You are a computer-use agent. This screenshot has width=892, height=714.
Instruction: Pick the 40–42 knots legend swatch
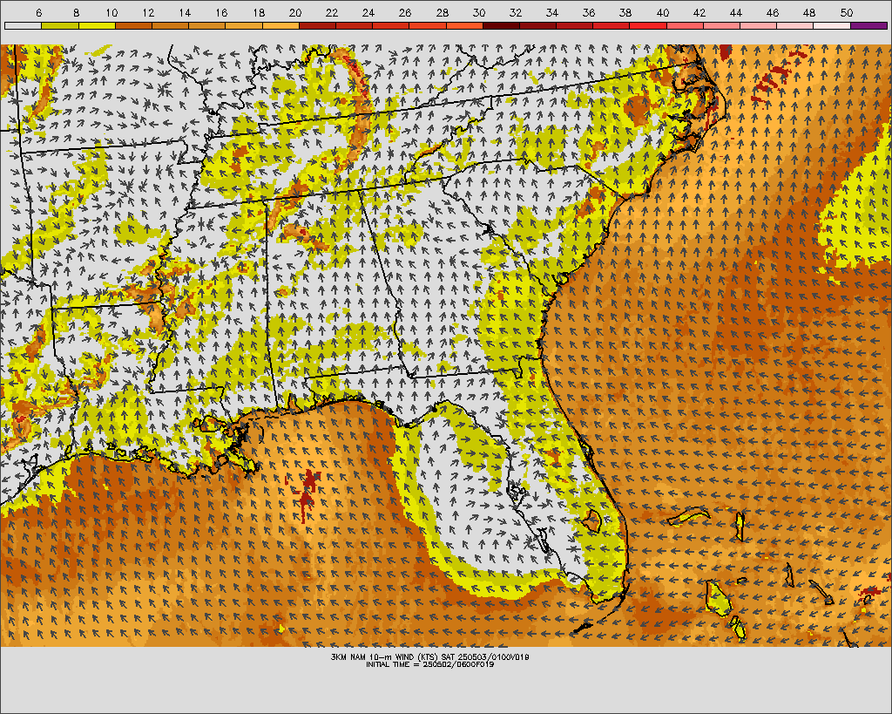(x=686, y=25)
